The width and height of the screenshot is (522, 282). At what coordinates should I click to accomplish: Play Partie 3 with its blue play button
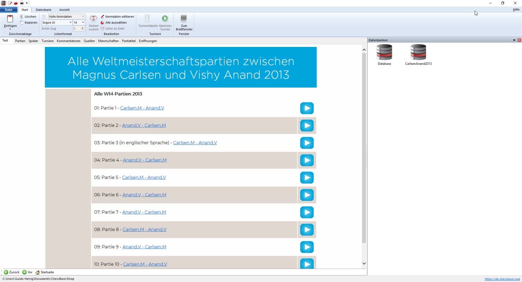tap(307, 143)
